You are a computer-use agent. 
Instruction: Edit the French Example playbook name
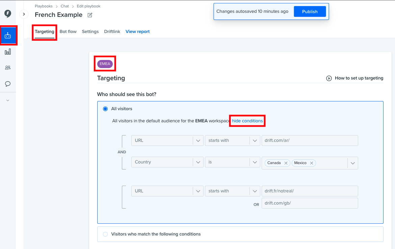(x=90, y=15)
